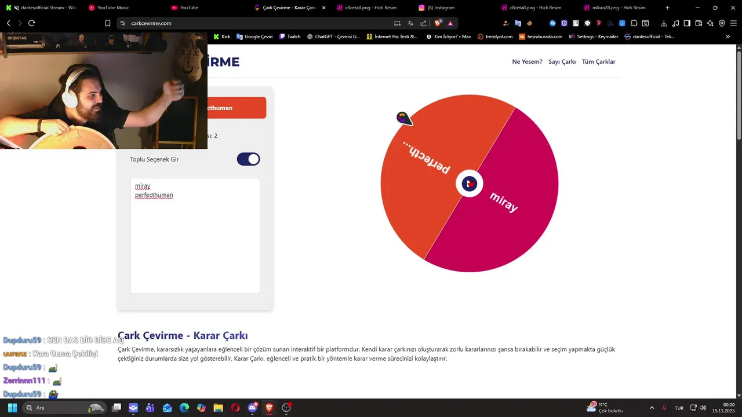Open Brave Leo AI sparkle icon
Screen dimensions: 742x417
710,23
